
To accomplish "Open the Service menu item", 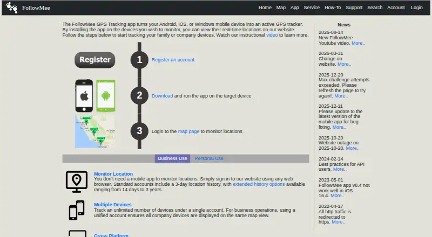I will 312,8.
